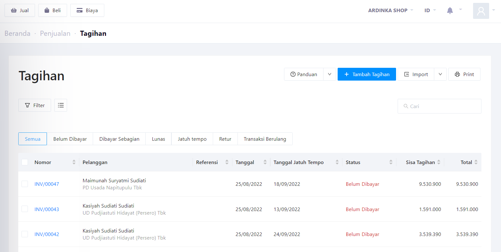501x252 pixels.
Task: Expand the arrow next to notification bell
Action: pyautogui.click(x=461, y=10)
